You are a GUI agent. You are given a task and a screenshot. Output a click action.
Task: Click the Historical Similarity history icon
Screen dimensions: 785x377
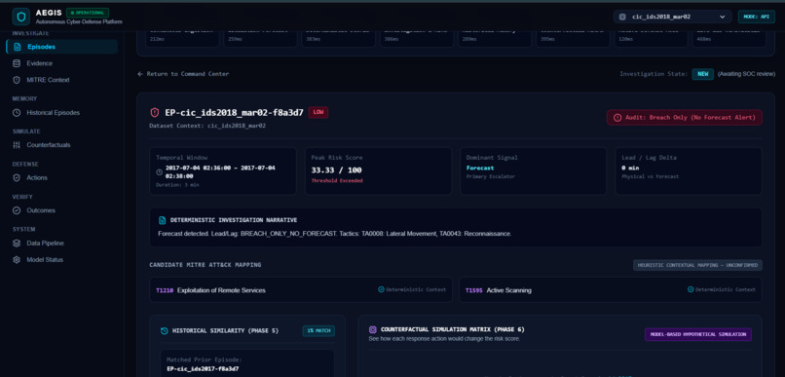coord(165,331)
